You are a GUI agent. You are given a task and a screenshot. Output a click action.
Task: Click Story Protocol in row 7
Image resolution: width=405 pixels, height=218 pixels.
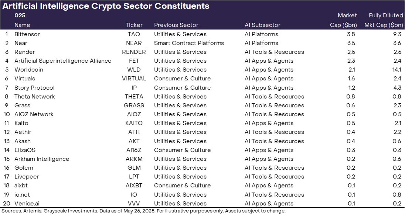34,88
